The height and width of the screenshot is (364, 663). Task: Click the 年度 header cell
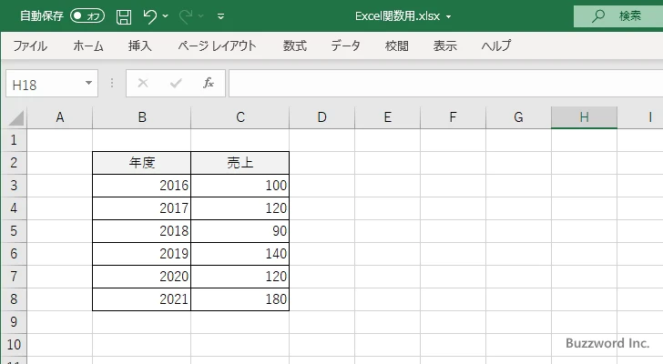(x=142, y=163)
